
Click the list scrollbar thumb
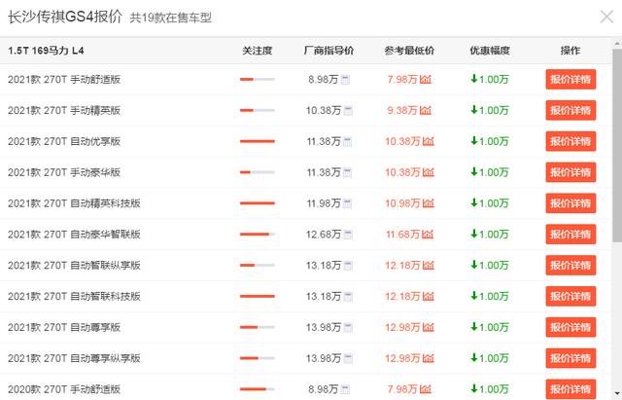tap(617, 145)
